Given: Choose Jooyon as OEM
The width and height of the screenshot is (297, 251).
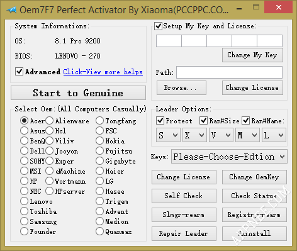Looking at the screenshot, I should pos(49,151).
